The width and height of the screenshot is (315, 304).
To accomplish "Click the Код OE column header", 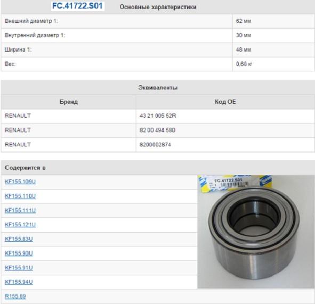I will (225, 102).
